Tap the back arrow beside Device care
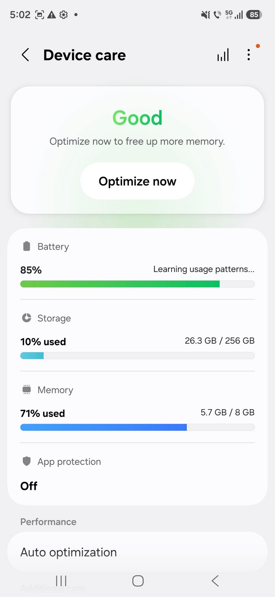The width and height of the screenshot is (275, 597). (x=25, y=55)
